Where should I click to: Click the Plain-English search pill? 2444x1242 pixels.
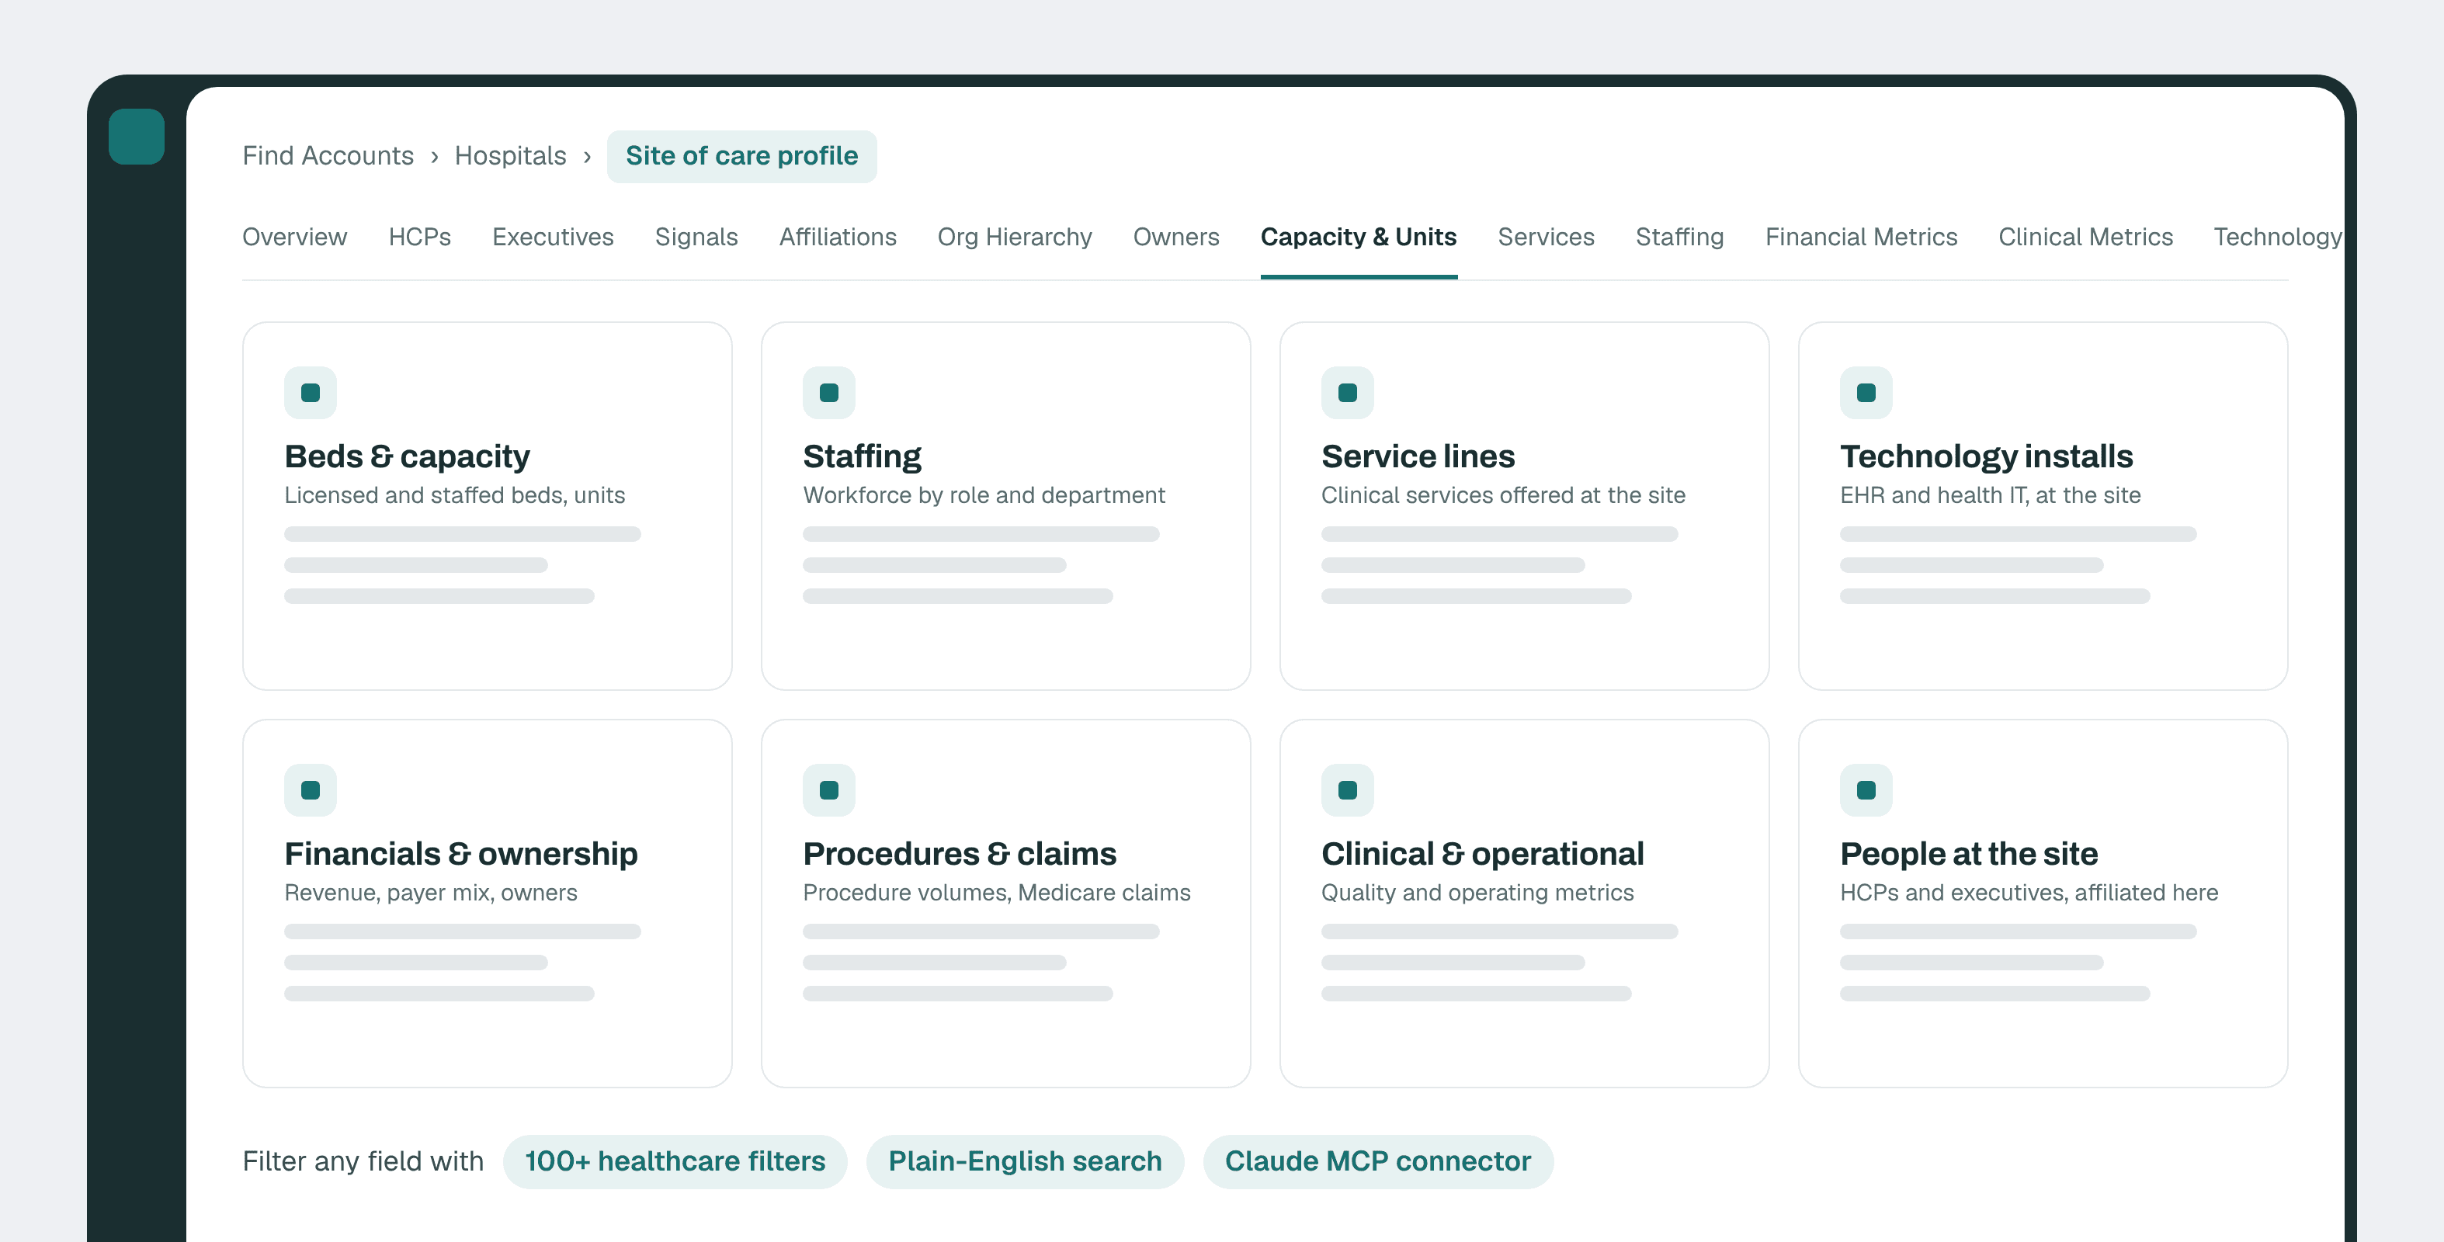pos(1026,1161)
